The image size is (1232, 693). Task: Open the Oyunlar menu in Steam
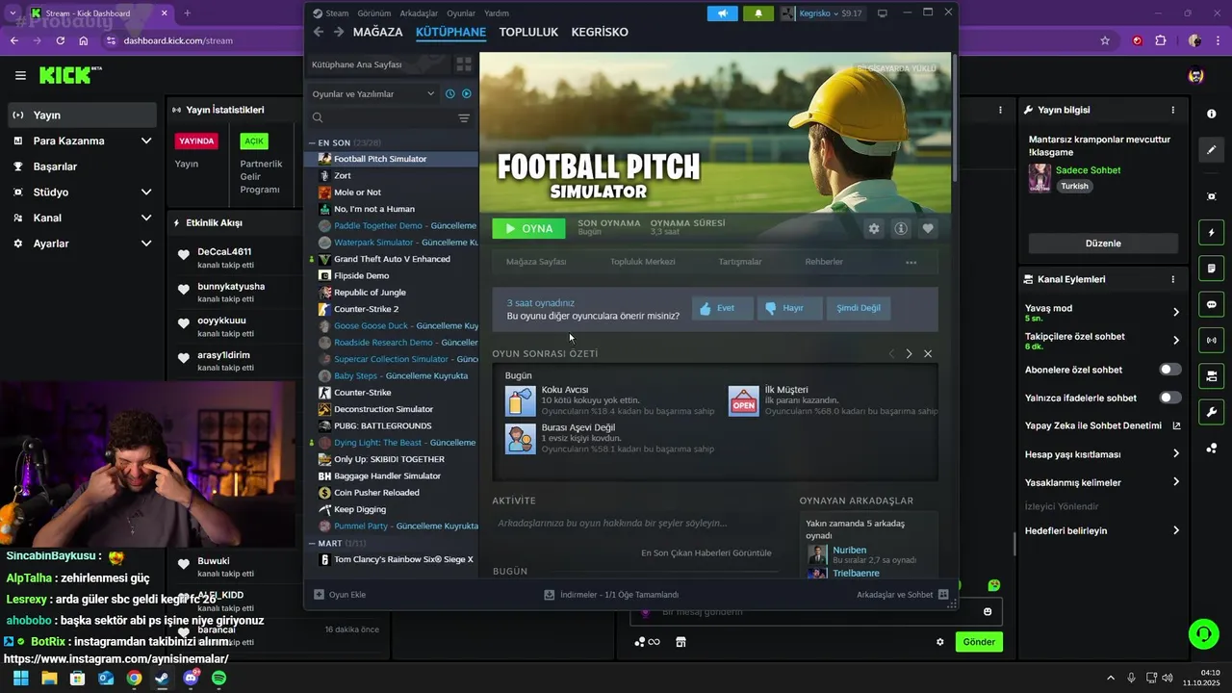pos(461,13)
